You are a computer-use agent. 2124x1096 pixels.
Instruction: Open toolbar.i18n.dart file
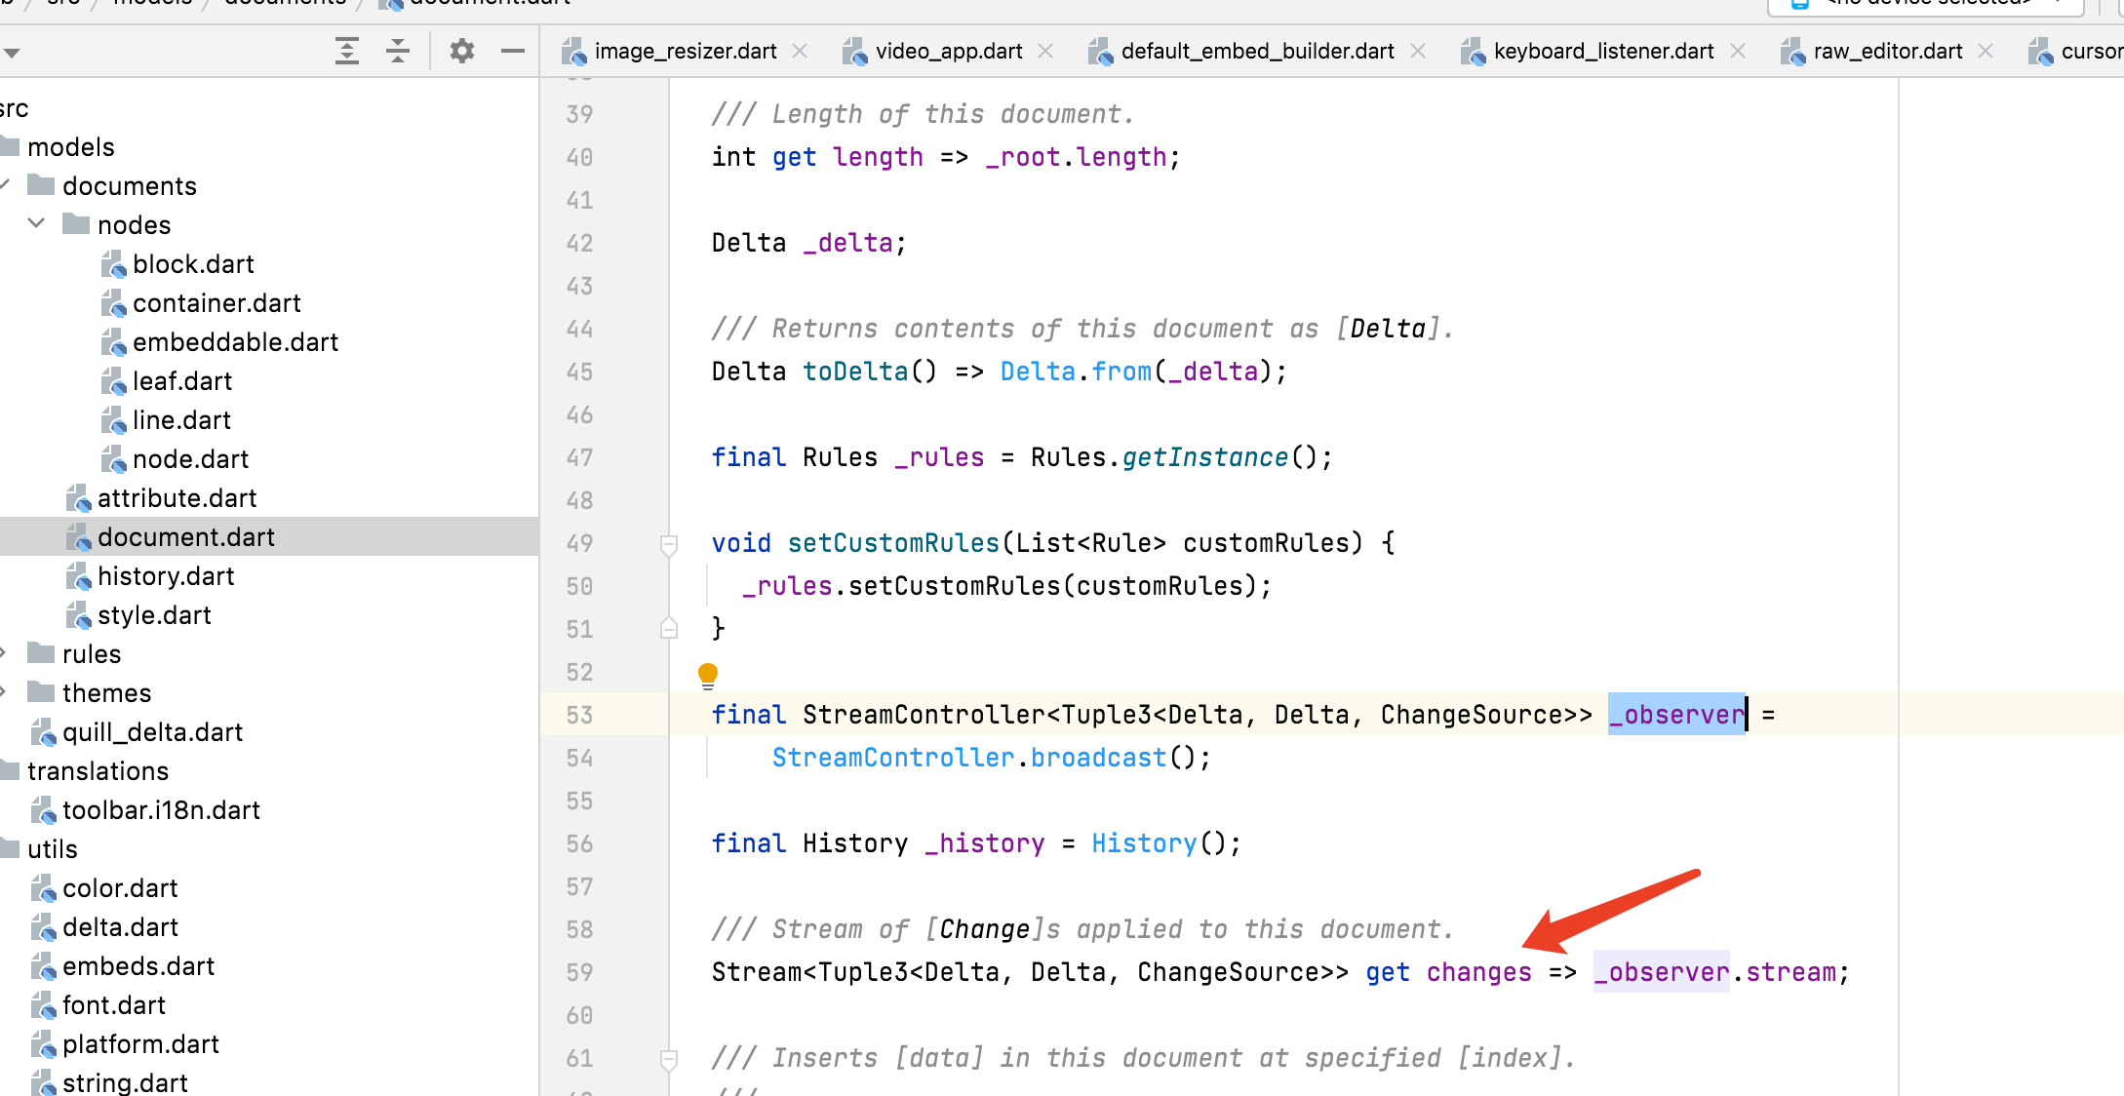[x=161, y=810]
